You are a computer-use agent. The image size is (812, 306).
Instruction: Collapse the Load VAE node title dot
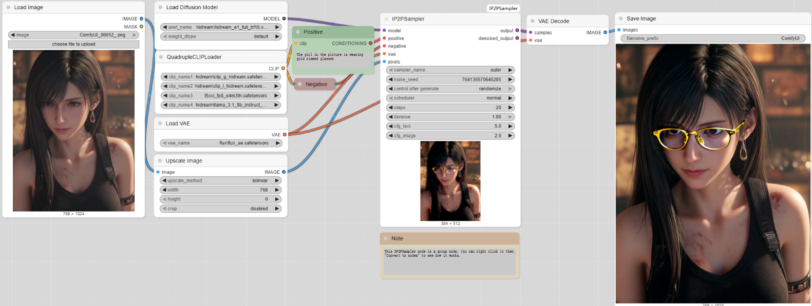[160, 124]
